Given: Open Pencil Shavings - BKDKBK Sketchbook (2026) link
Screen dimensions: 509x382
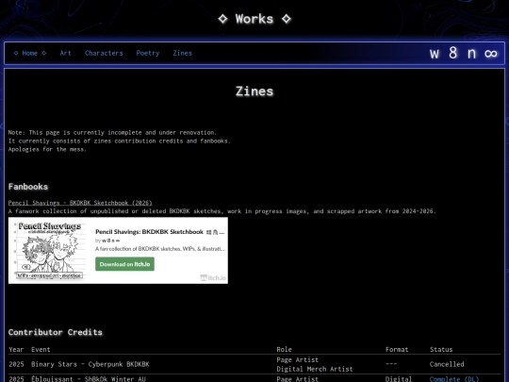Looking at the screenshot, I should pos(80,203).
